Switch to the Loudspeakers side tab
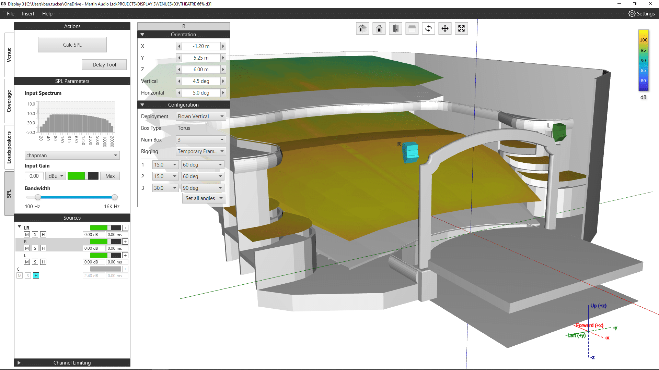659x370 pixels. tap(9, 147)
